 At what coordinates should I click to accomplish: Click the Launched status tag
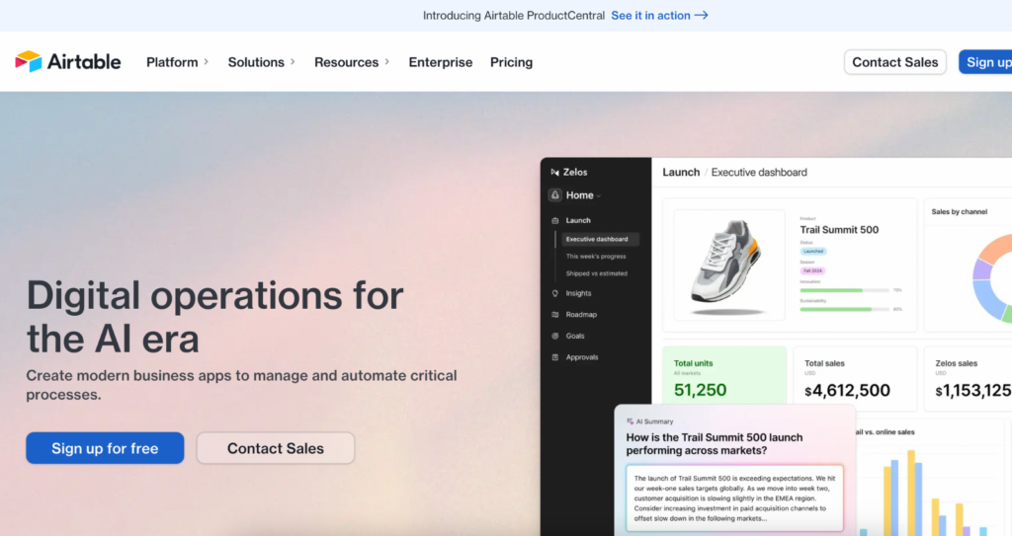click(813, 251)
